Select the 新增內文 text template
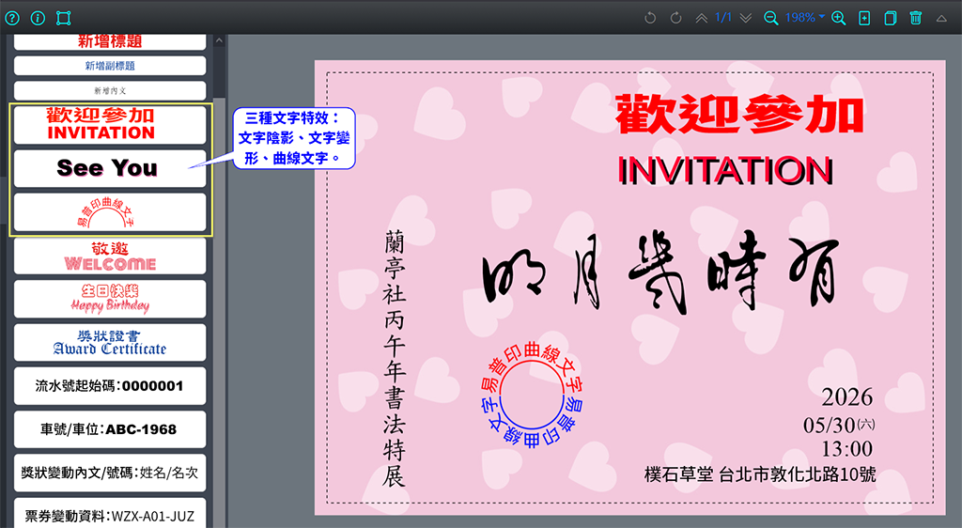962x528 pixels. point(109,91)
